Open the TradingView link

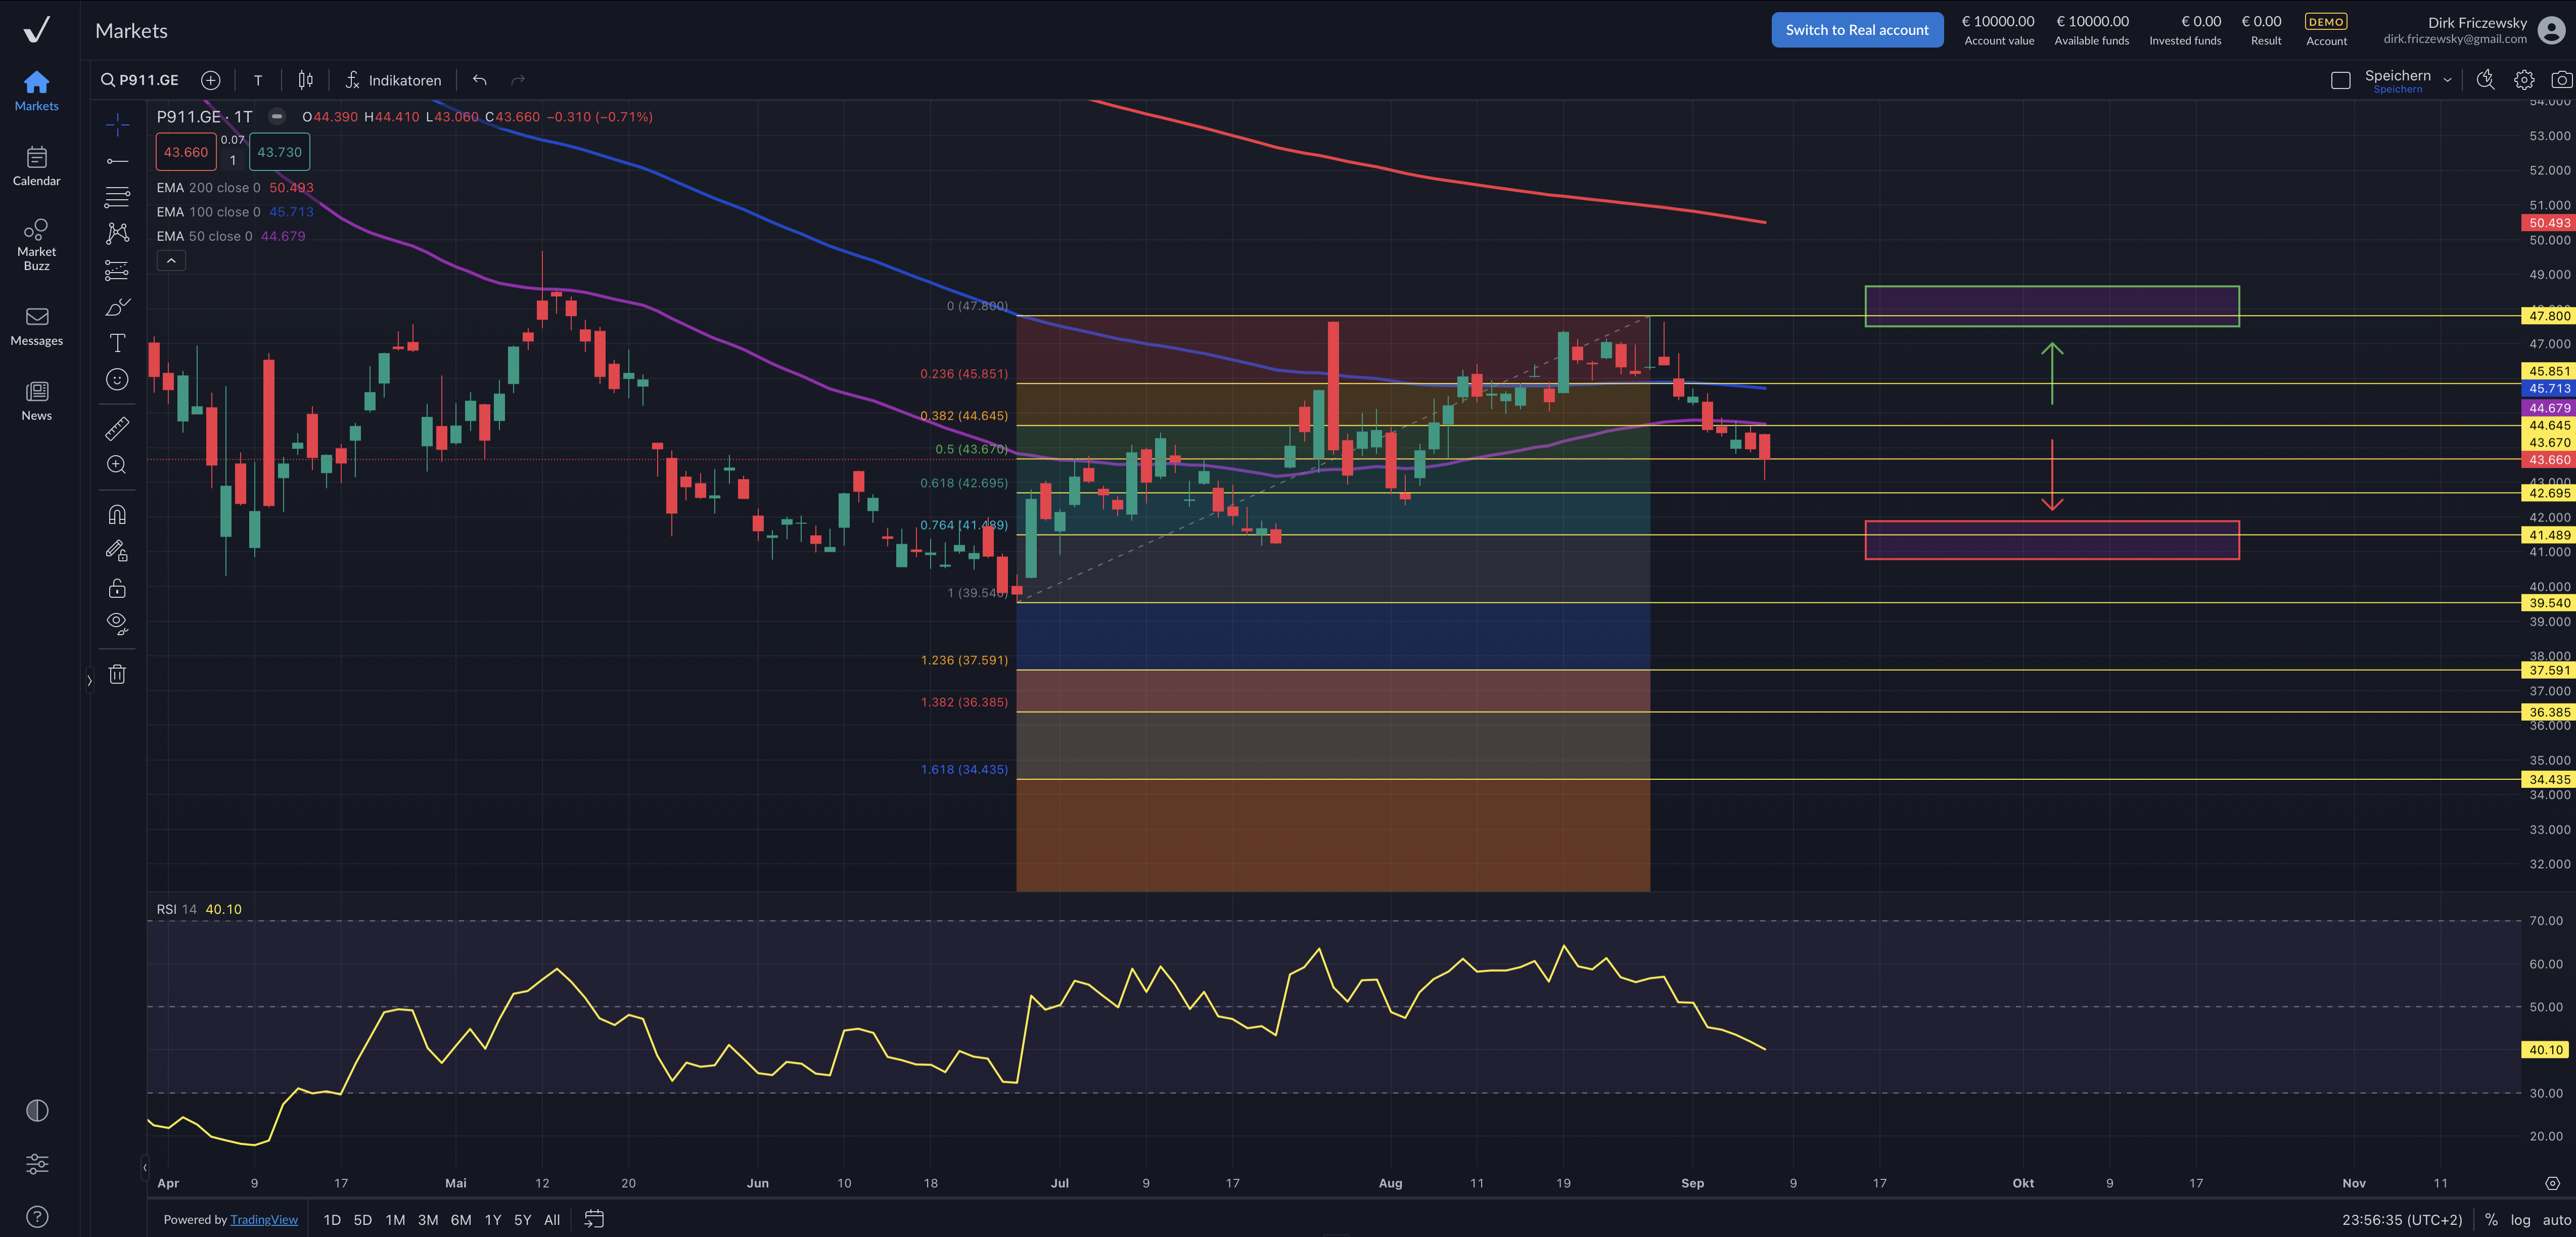264,1219
